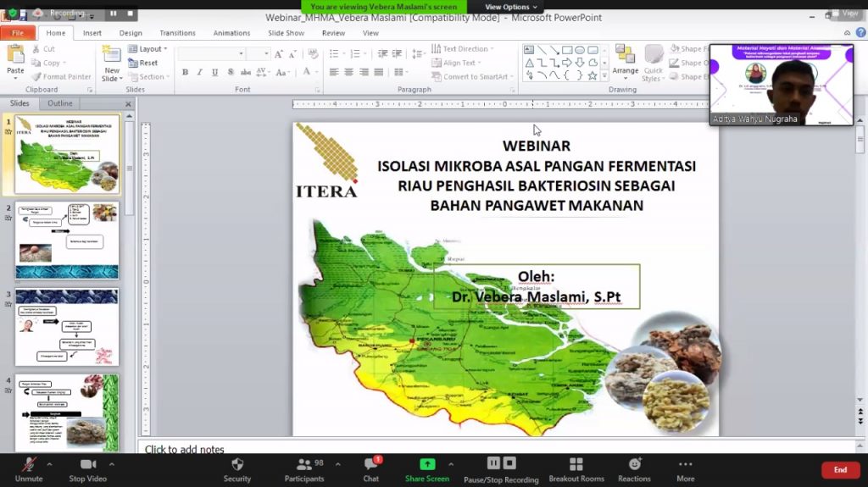Click Reset slide layout
This screenshot has height=487, width=868.
point(142,63)
